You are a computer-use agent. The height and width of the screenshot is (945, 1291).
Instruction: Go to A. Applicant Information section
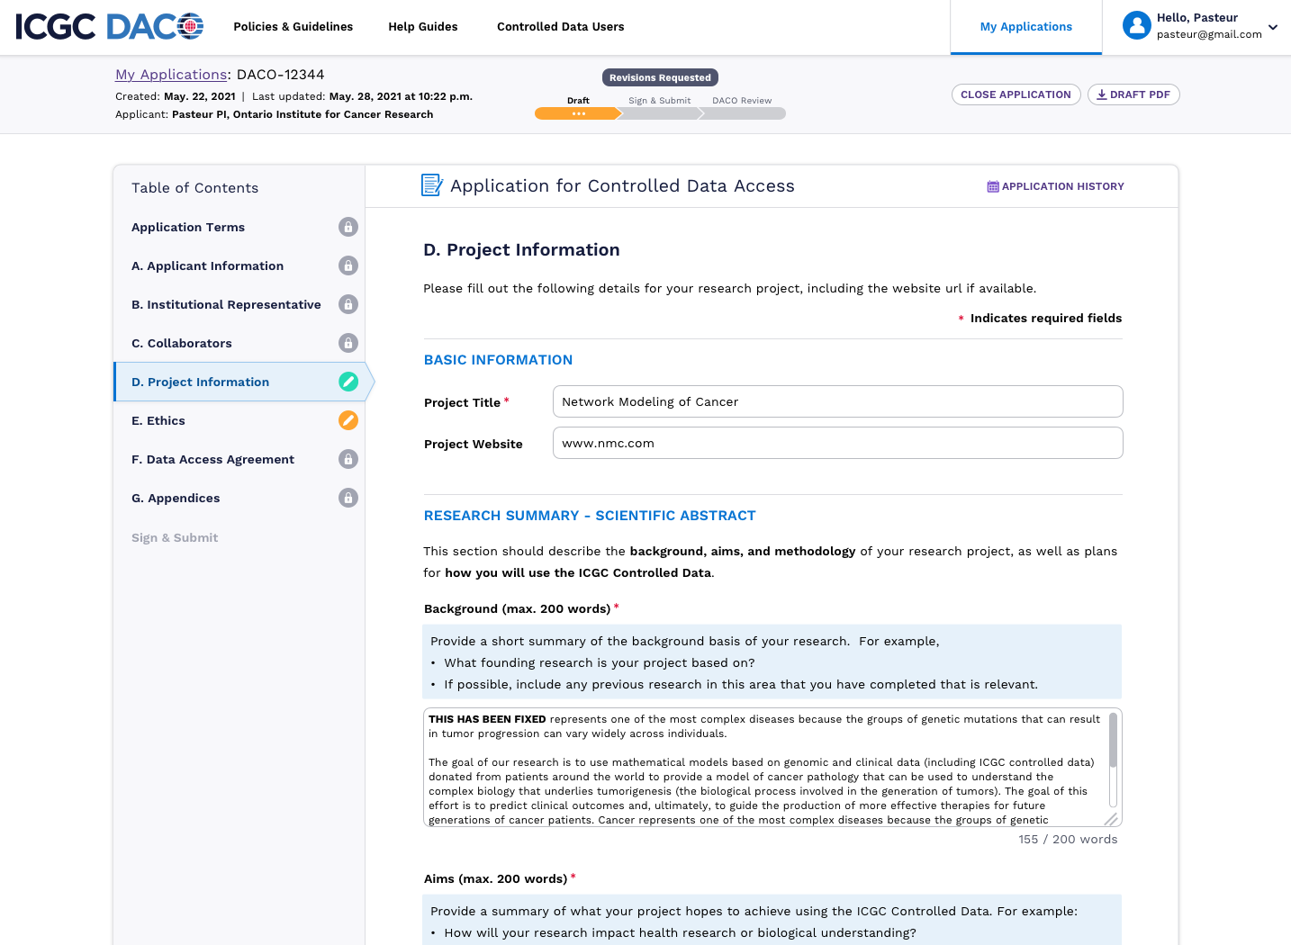pos(208,266)
